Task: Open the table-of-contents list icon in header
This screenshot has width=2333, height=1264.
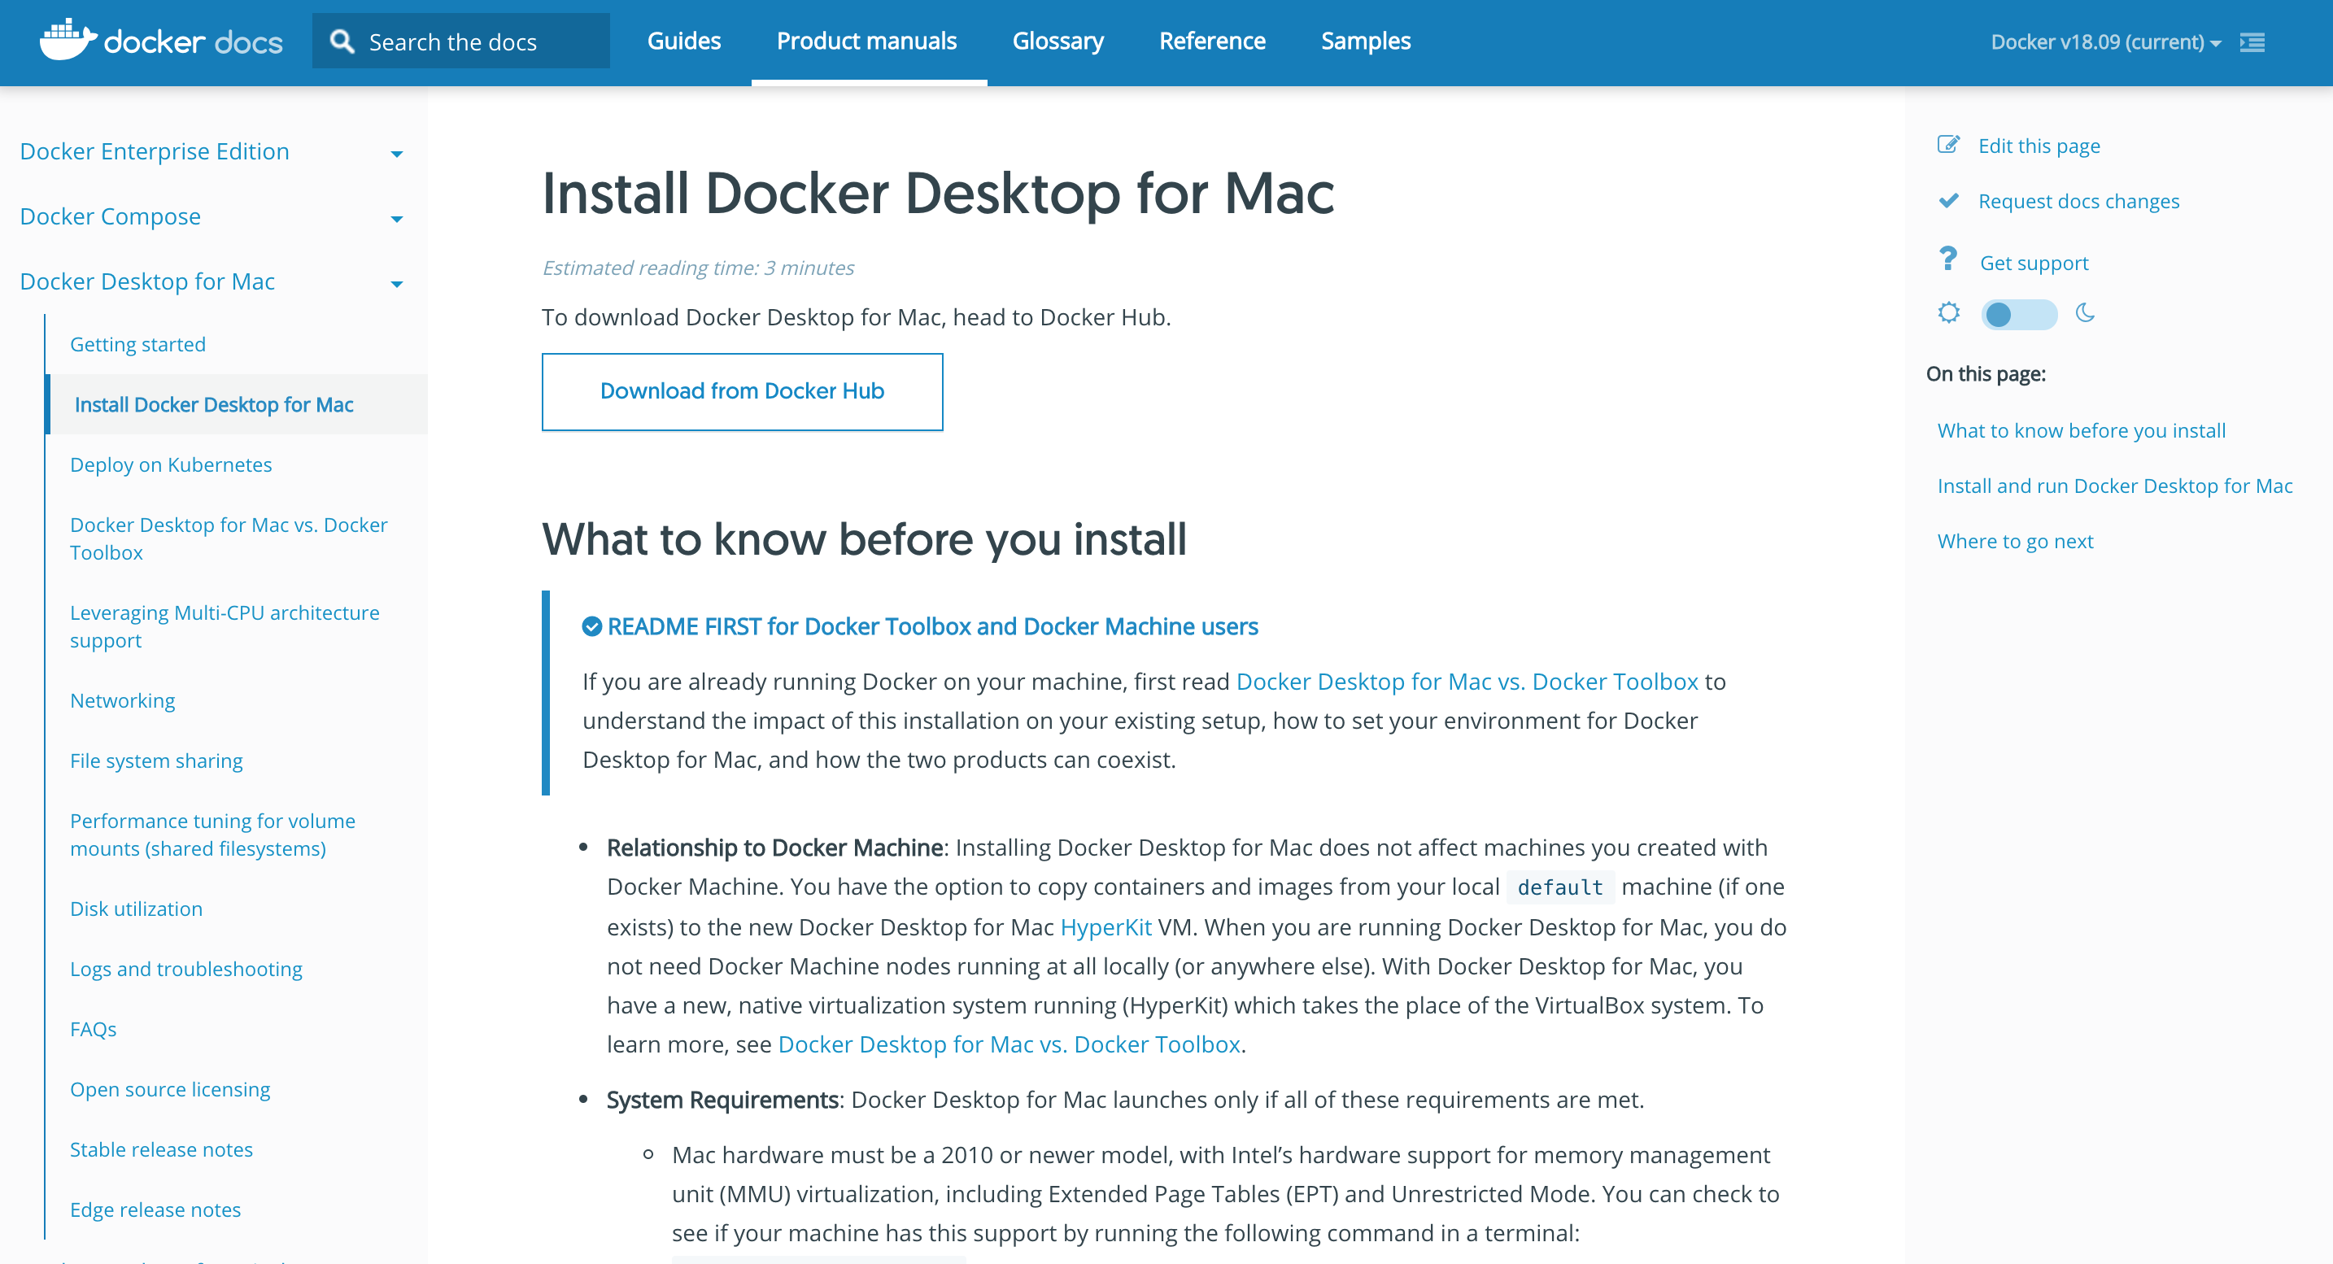Action: click(2252, 42)
